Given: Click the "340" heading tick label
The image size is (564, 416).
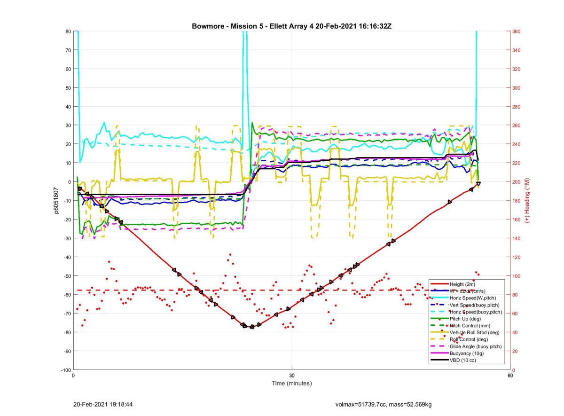Looking at the screenshot, I should [x=517, y=50].
